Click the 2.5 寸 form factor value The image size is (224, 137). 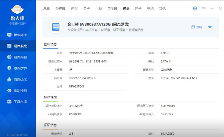(73, 134)
